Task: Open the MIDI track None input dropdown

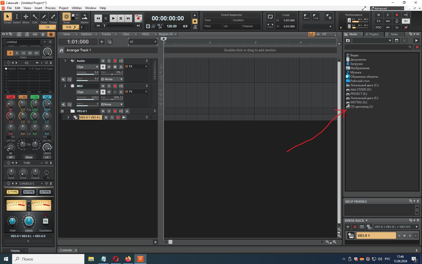Action: (x=112, y=104)
